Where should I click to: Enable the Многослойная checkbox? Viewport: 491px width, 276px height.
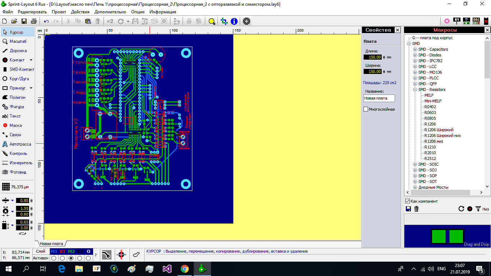pyautogui.click(x=366, y=109)
